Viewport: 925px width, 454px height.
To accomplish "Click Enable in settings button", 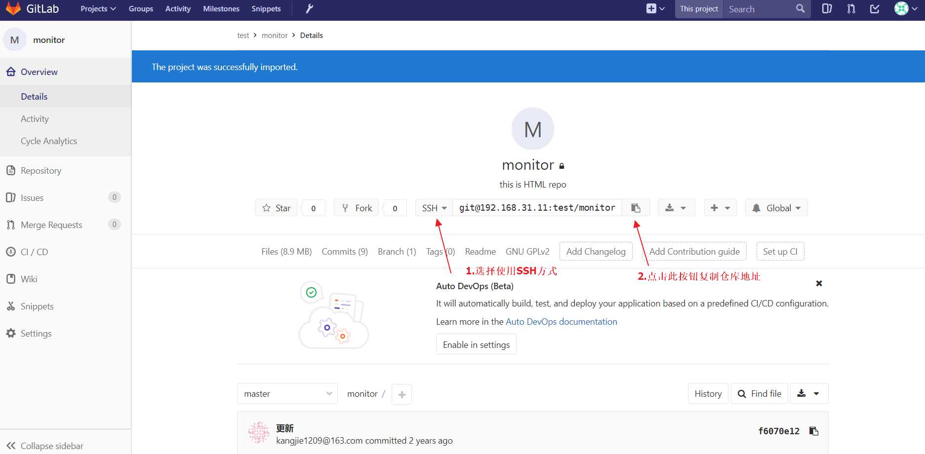I will click(476, 344).
